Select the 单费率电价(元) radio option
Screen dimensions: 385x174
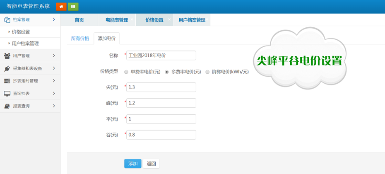point(127,72)
